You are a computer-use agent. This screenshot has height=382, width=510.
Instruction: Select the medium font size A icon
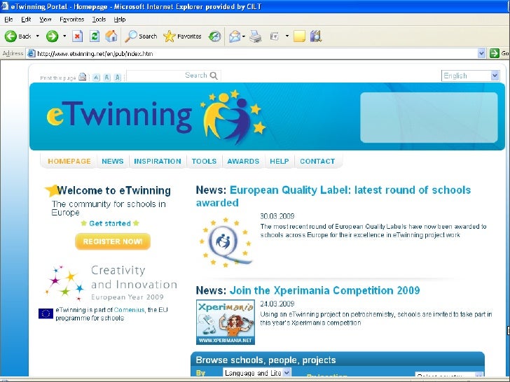click(x=107, y=77)
